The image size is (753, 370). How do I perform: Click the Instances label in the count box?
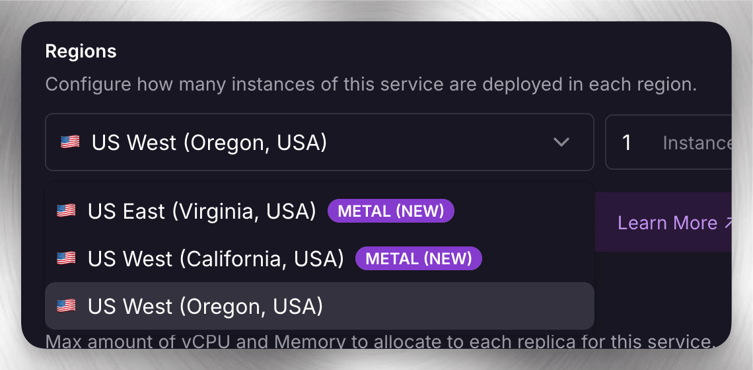[697, 143]
